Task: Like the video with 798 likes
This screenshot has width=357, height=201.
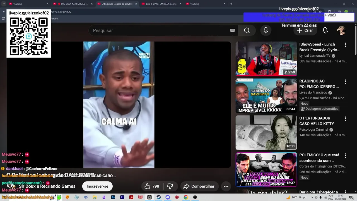Action: [152, 186]
